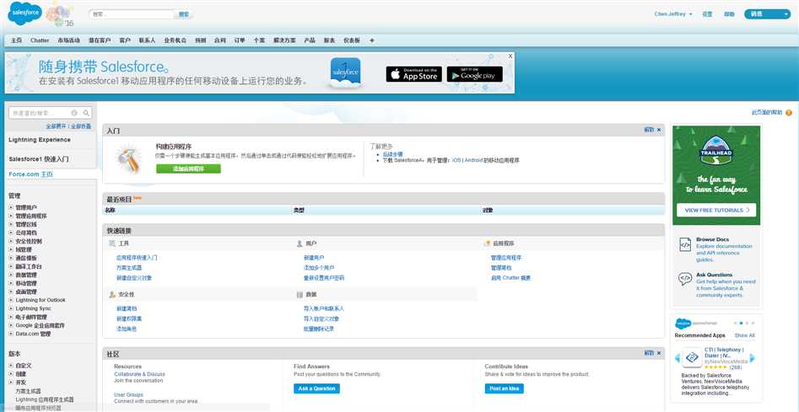The width and height of the screenshot is (799, 412).
Task: Click the Show All recommended apps link
Action: pyautogui.click(x=744, y=335)
